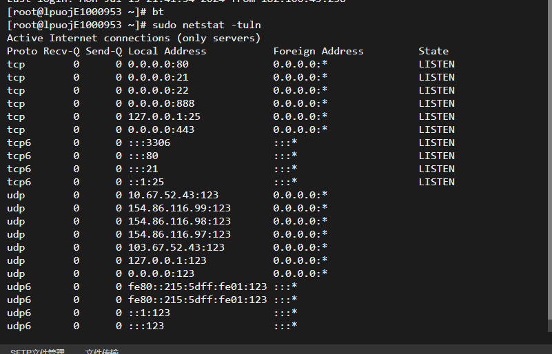Click the 0.0.0.0:443 local address
Viewport: 552px width, 354px height.
tap(161, 129)
